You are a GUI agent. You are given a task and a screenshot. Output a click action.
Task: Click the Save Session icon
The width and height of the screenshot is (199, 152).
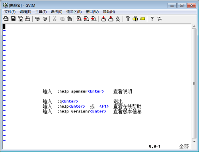[x=111, y=19]
